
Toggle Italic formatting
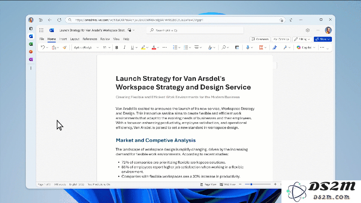point(125,47)
